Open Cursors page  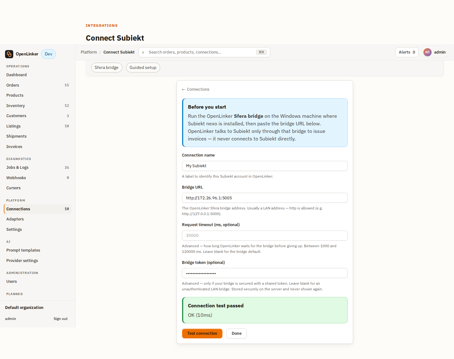pos(38,188)
